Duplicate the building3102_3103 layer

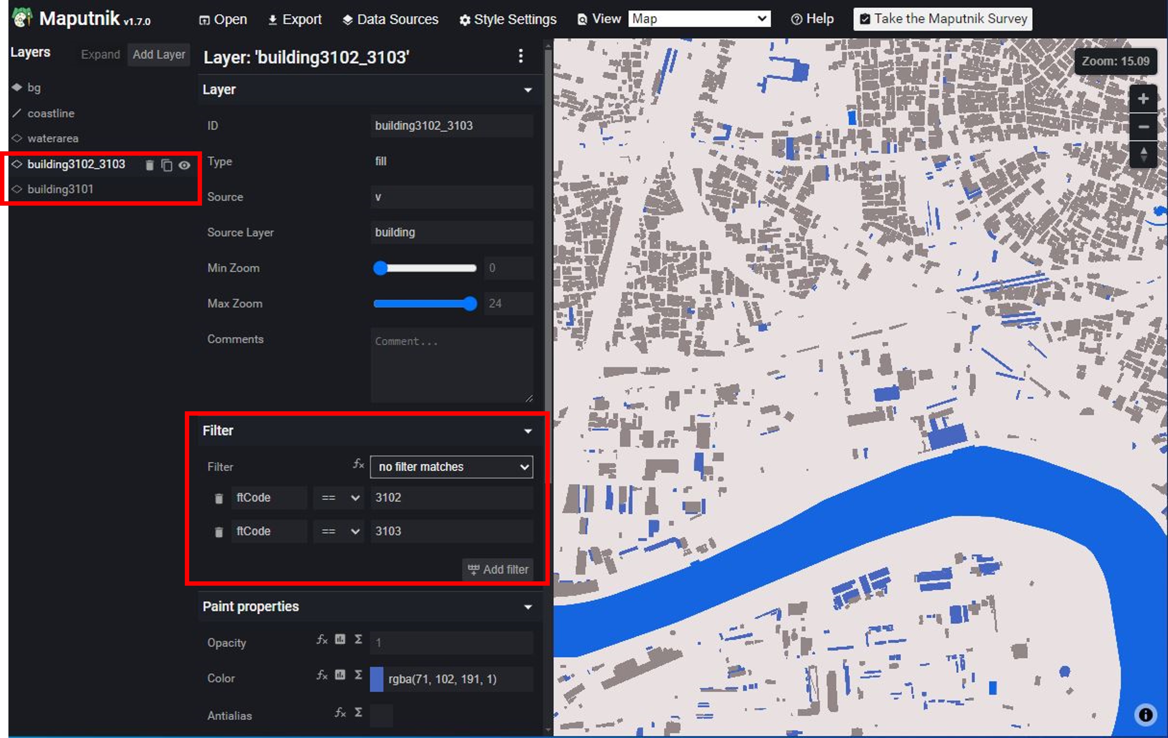(x=167, y=165)
